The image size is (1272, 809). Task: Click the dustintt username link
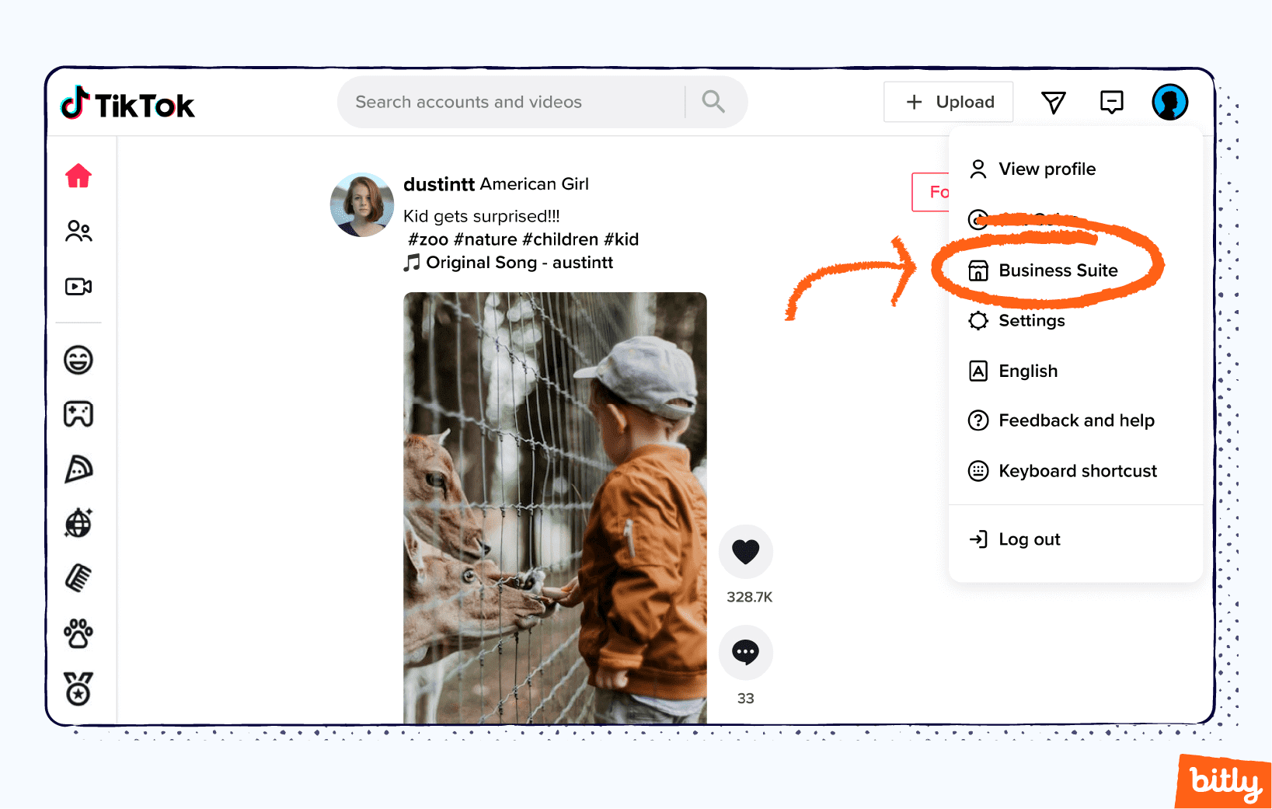439,184
